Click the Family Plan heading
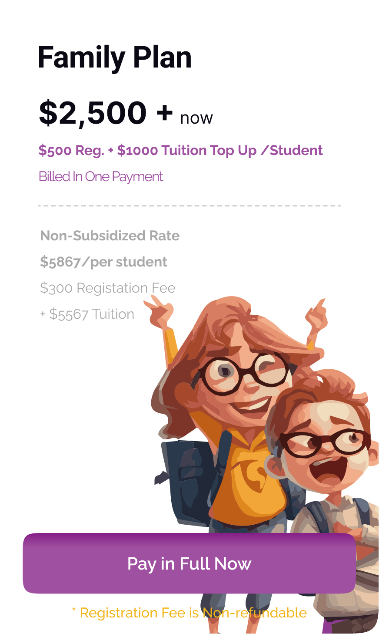 115,57
